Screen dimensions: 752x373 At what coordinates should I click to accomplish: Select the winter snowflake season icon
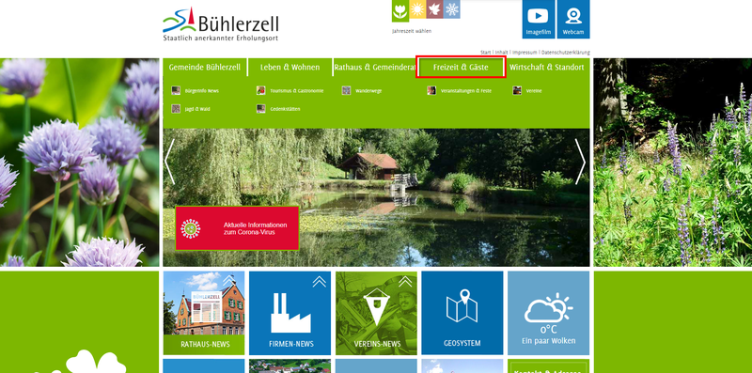click(451, 9)
